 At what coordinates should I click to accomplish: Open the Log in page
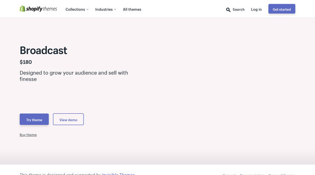256,10
